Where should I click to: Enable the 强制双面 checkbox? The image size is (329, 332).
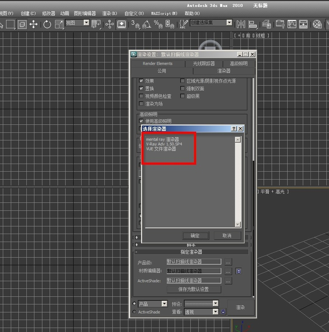[182, 88]
